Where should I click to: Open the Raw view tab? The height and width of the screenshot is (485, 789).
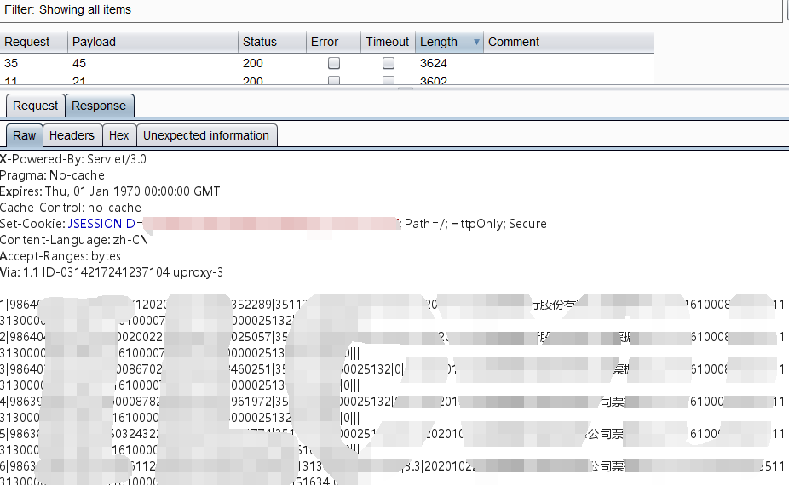pos(25,135)
